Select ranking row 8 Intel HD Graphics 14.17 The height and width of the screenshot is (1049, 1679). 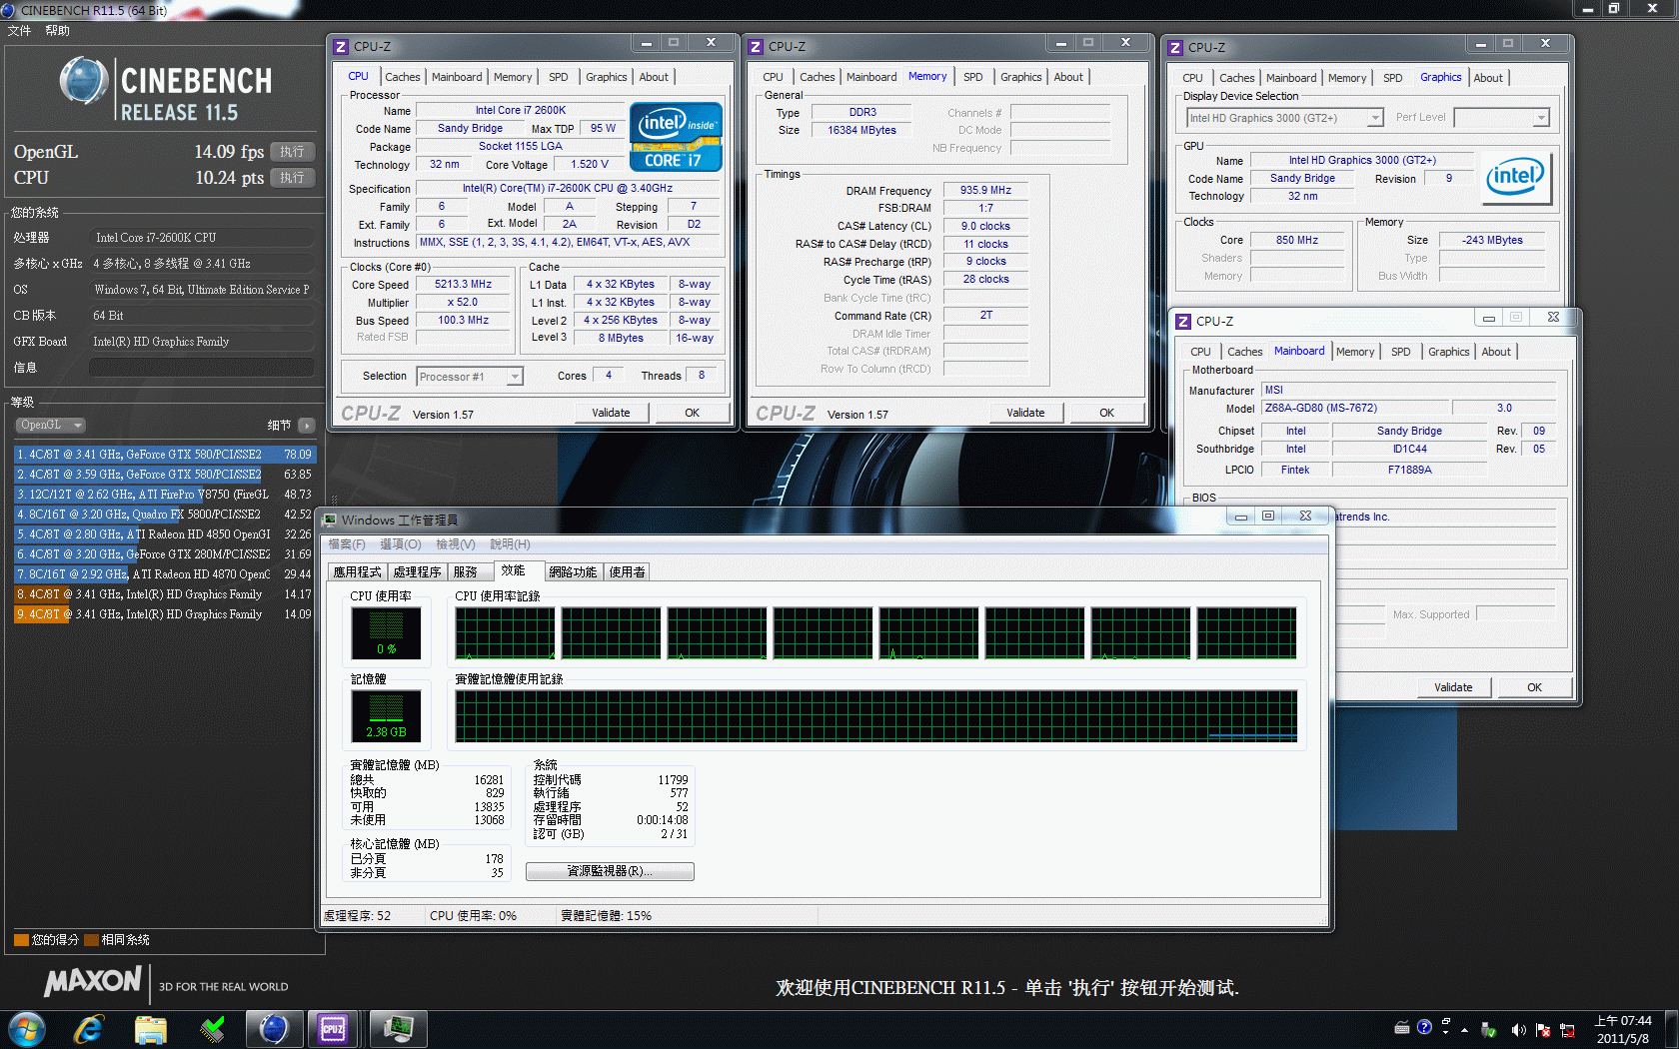[x=164, y=594]
